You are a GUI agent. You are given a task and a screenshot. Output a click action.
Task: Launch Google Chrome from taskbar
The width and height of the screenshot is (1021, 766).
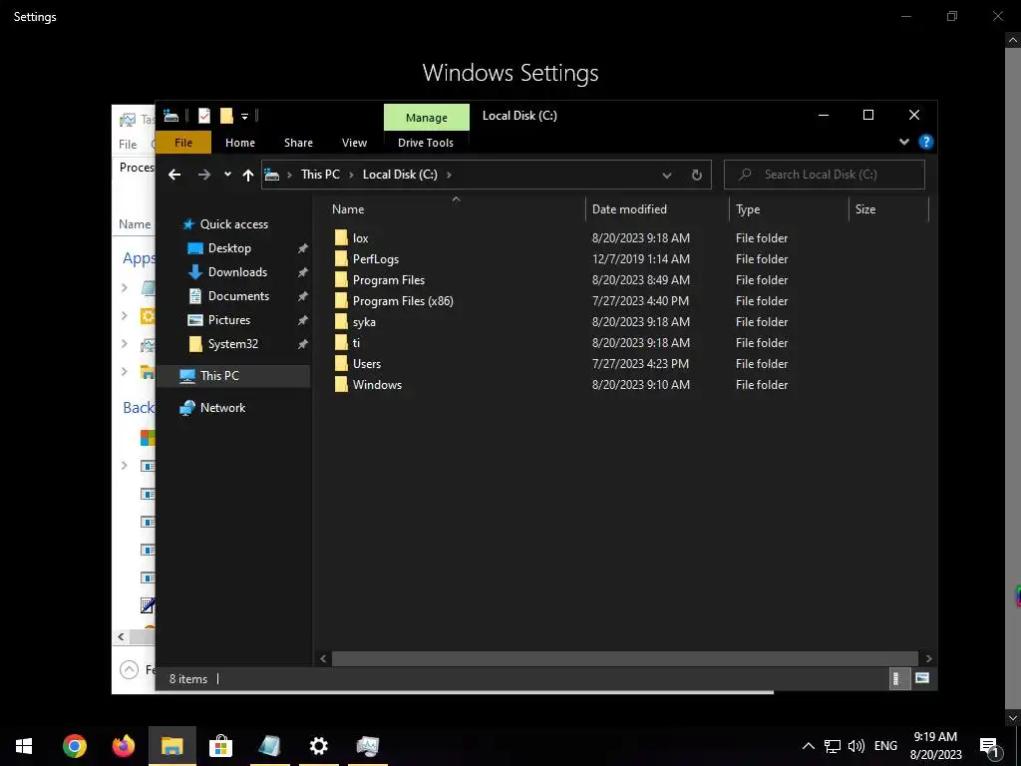(x=74, y=746)
